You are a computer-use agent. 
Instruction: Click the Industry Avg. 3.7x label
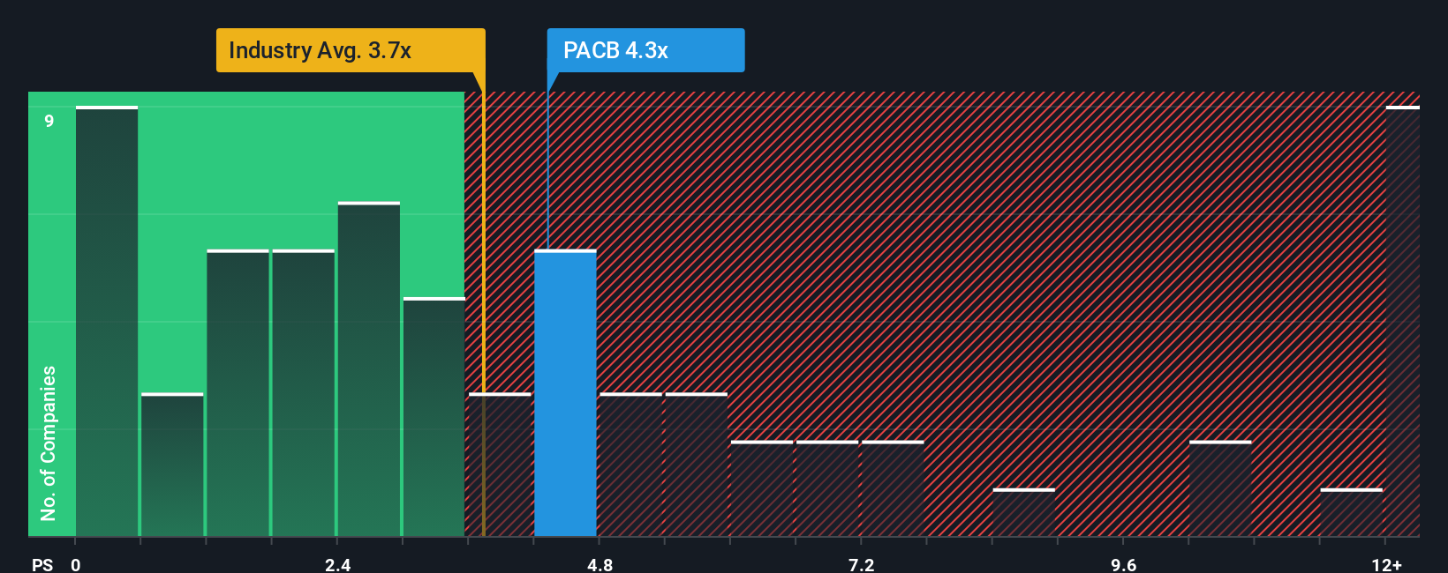(351, 50)
